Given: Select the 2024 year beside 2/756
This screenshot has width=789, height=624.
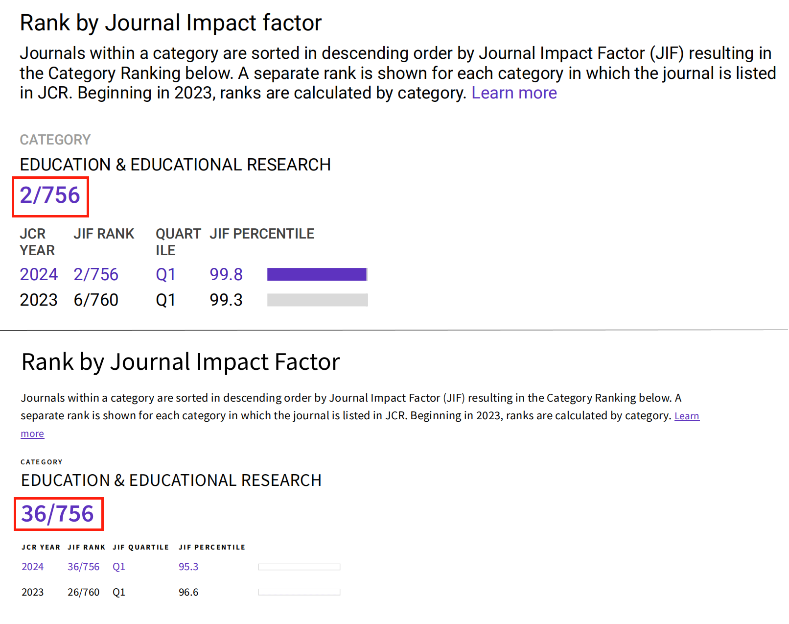Looking at the screenshot, I should (39, 274).
